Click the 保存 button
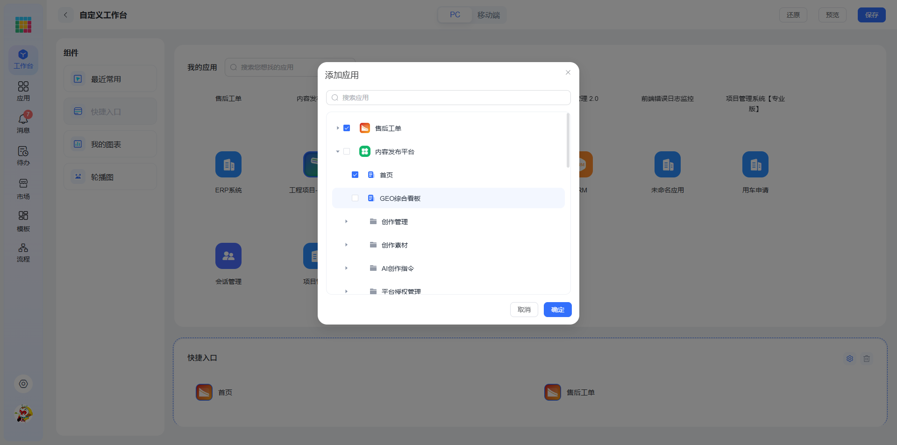897x445 pixels. pos(872,15)
